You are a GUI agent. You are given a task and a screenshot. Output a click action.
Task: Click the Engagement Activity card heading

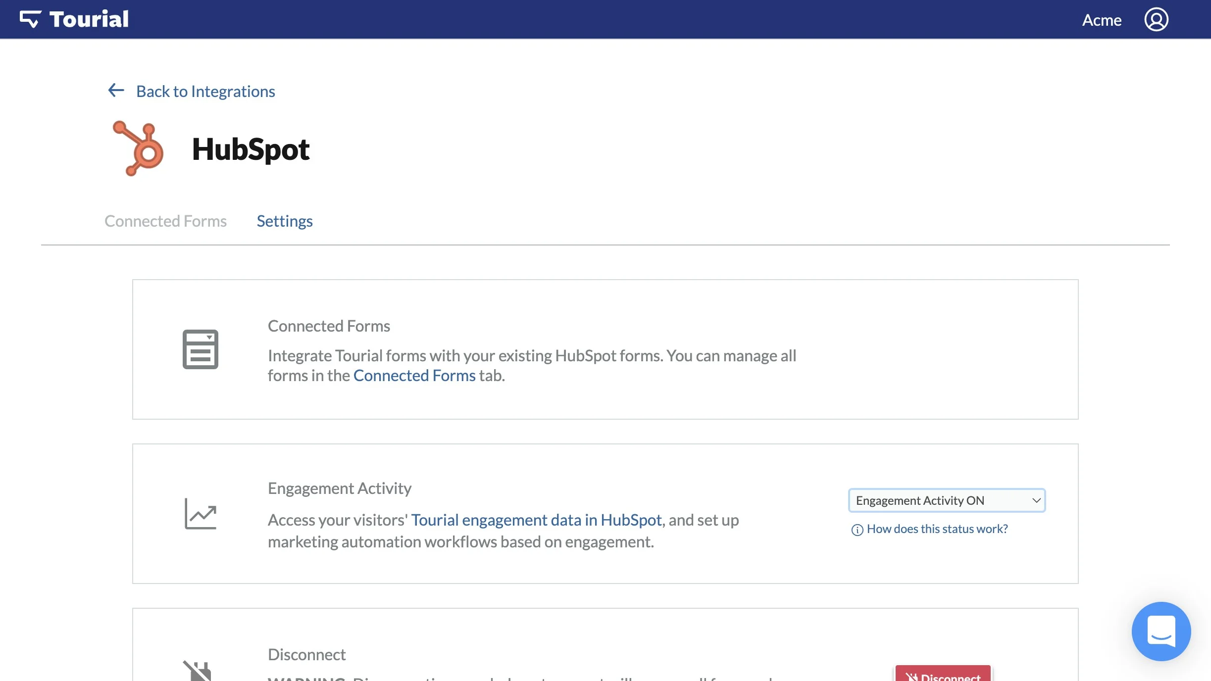340,488
